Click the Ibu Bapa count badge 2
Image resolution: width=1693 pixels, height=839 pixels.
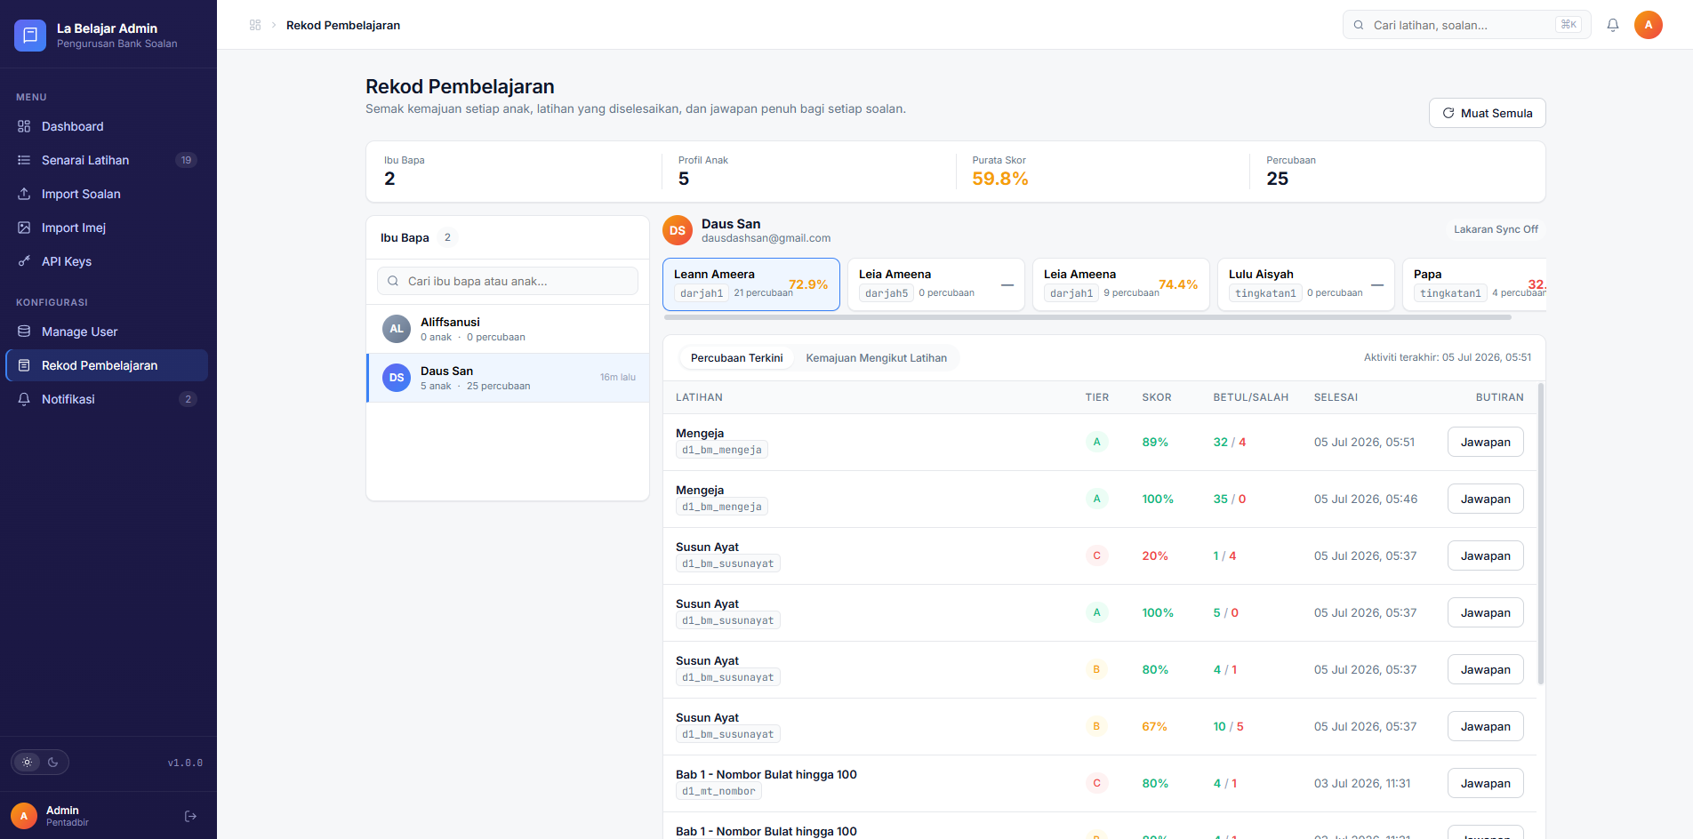click(x=447, y=237)
